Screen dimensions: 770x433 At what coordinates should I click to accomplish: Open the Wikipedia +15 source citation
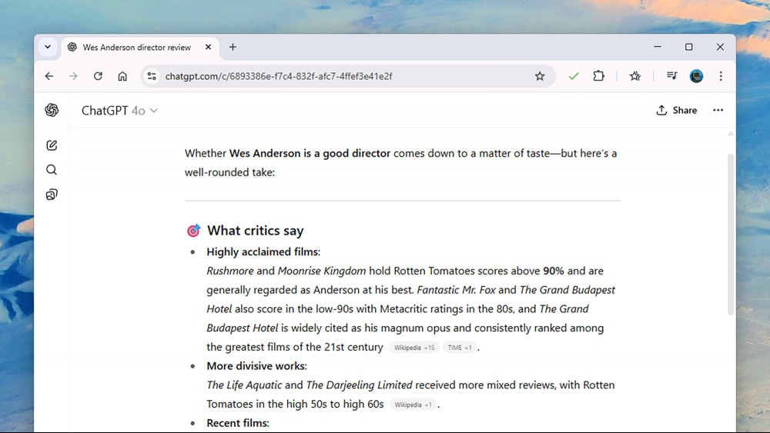coord(414,348)
